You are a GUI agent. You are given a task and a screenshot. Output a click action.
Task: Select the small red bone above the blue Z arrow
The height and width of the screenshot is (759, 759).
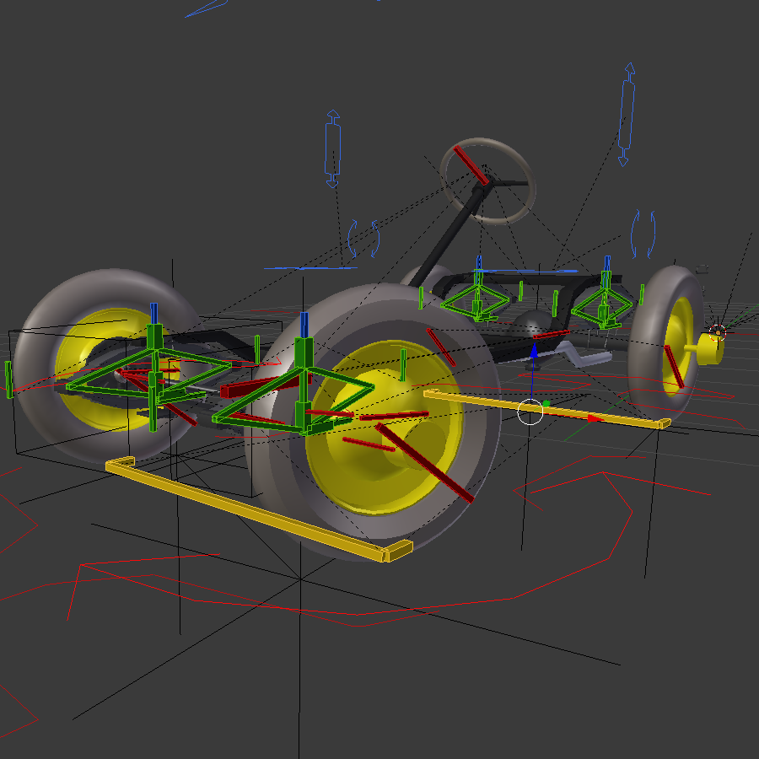[551, 334]
